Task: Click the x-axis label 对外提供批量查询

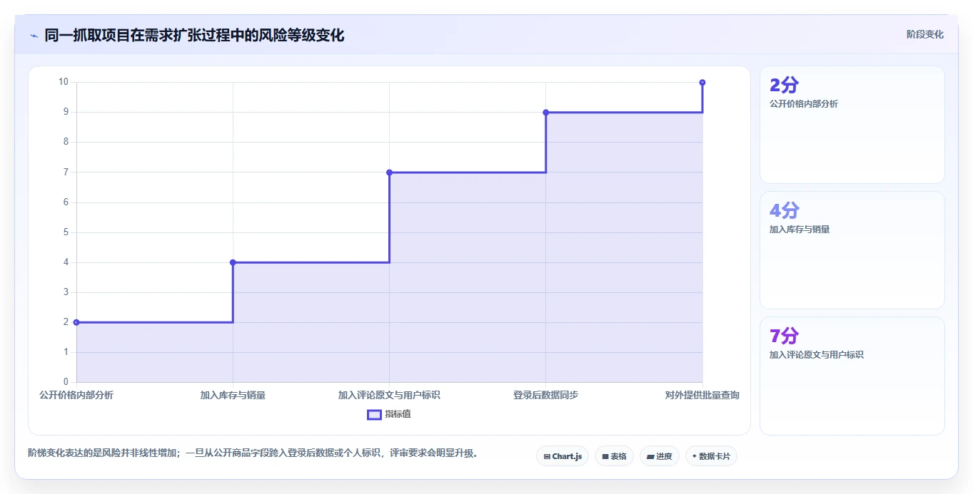Action: (702, 395)
